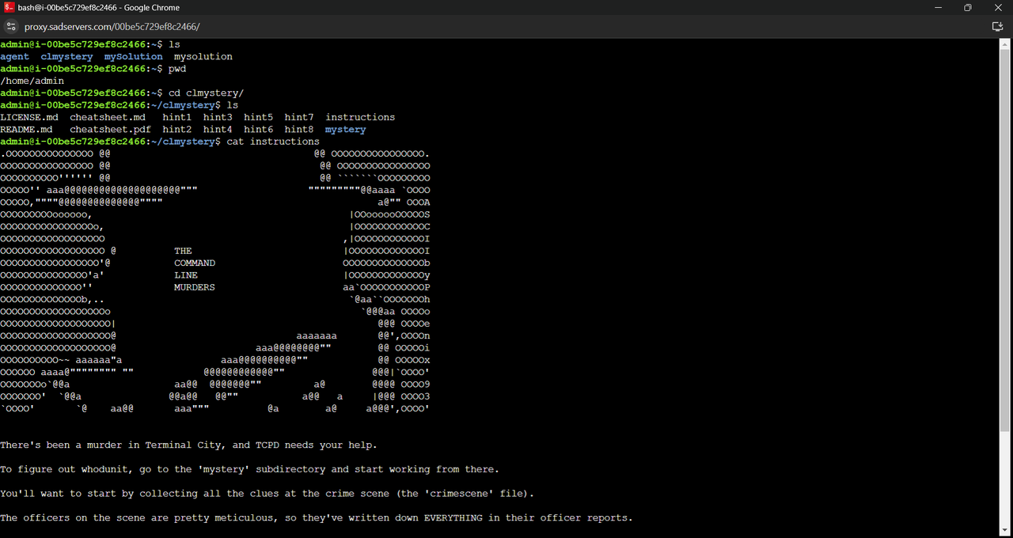Click the blue 'mystery' directory name

[x=346, y=129]
